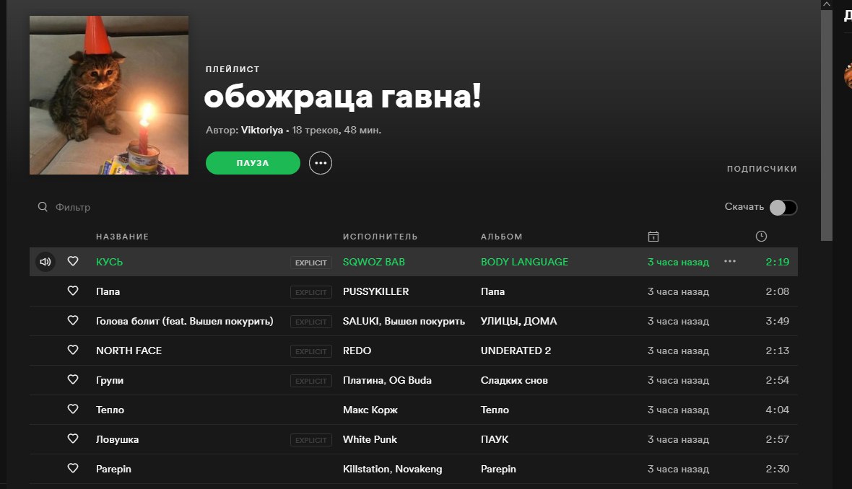Like КУСЬ using its heart icon
Viewport: 852px width, 489px height.
(73, 261)
